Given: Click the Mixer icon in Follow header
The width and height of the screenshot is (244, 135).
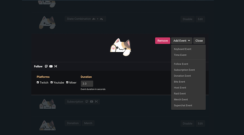Looking at the screenshot, I should pos(56,66).
